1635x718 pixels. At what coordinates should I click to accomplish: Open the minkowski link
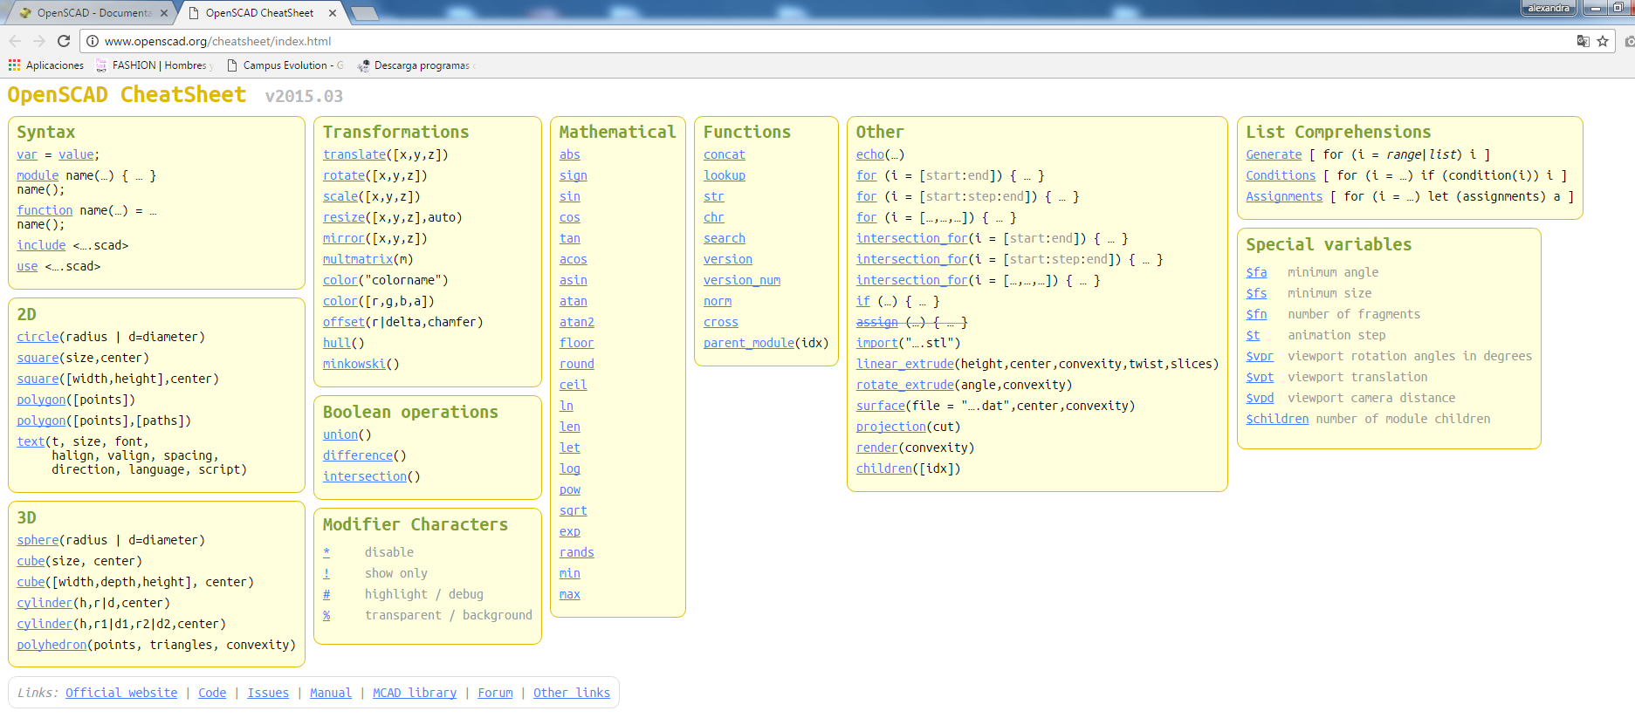click(354, 364)
